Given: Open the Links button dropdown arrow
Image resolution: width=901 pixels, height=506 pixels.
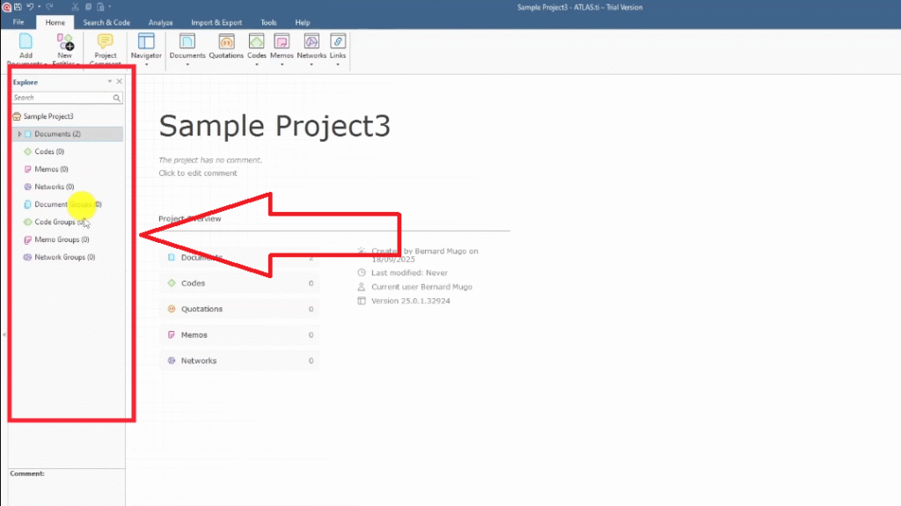Looking at the screenshot, I should point(337,64).
